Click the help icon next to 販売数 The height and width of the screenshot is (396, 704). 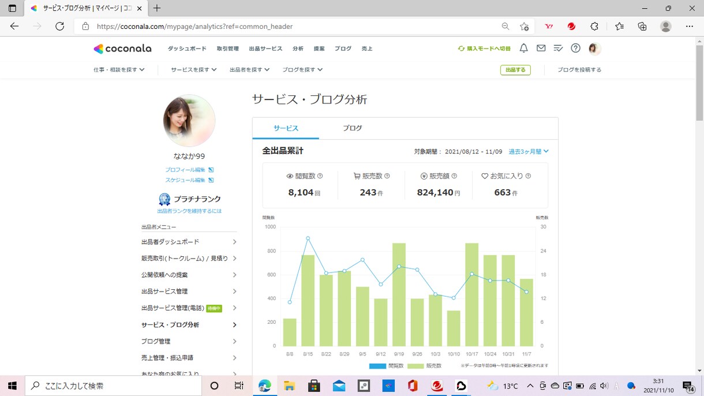coord(387,176)
